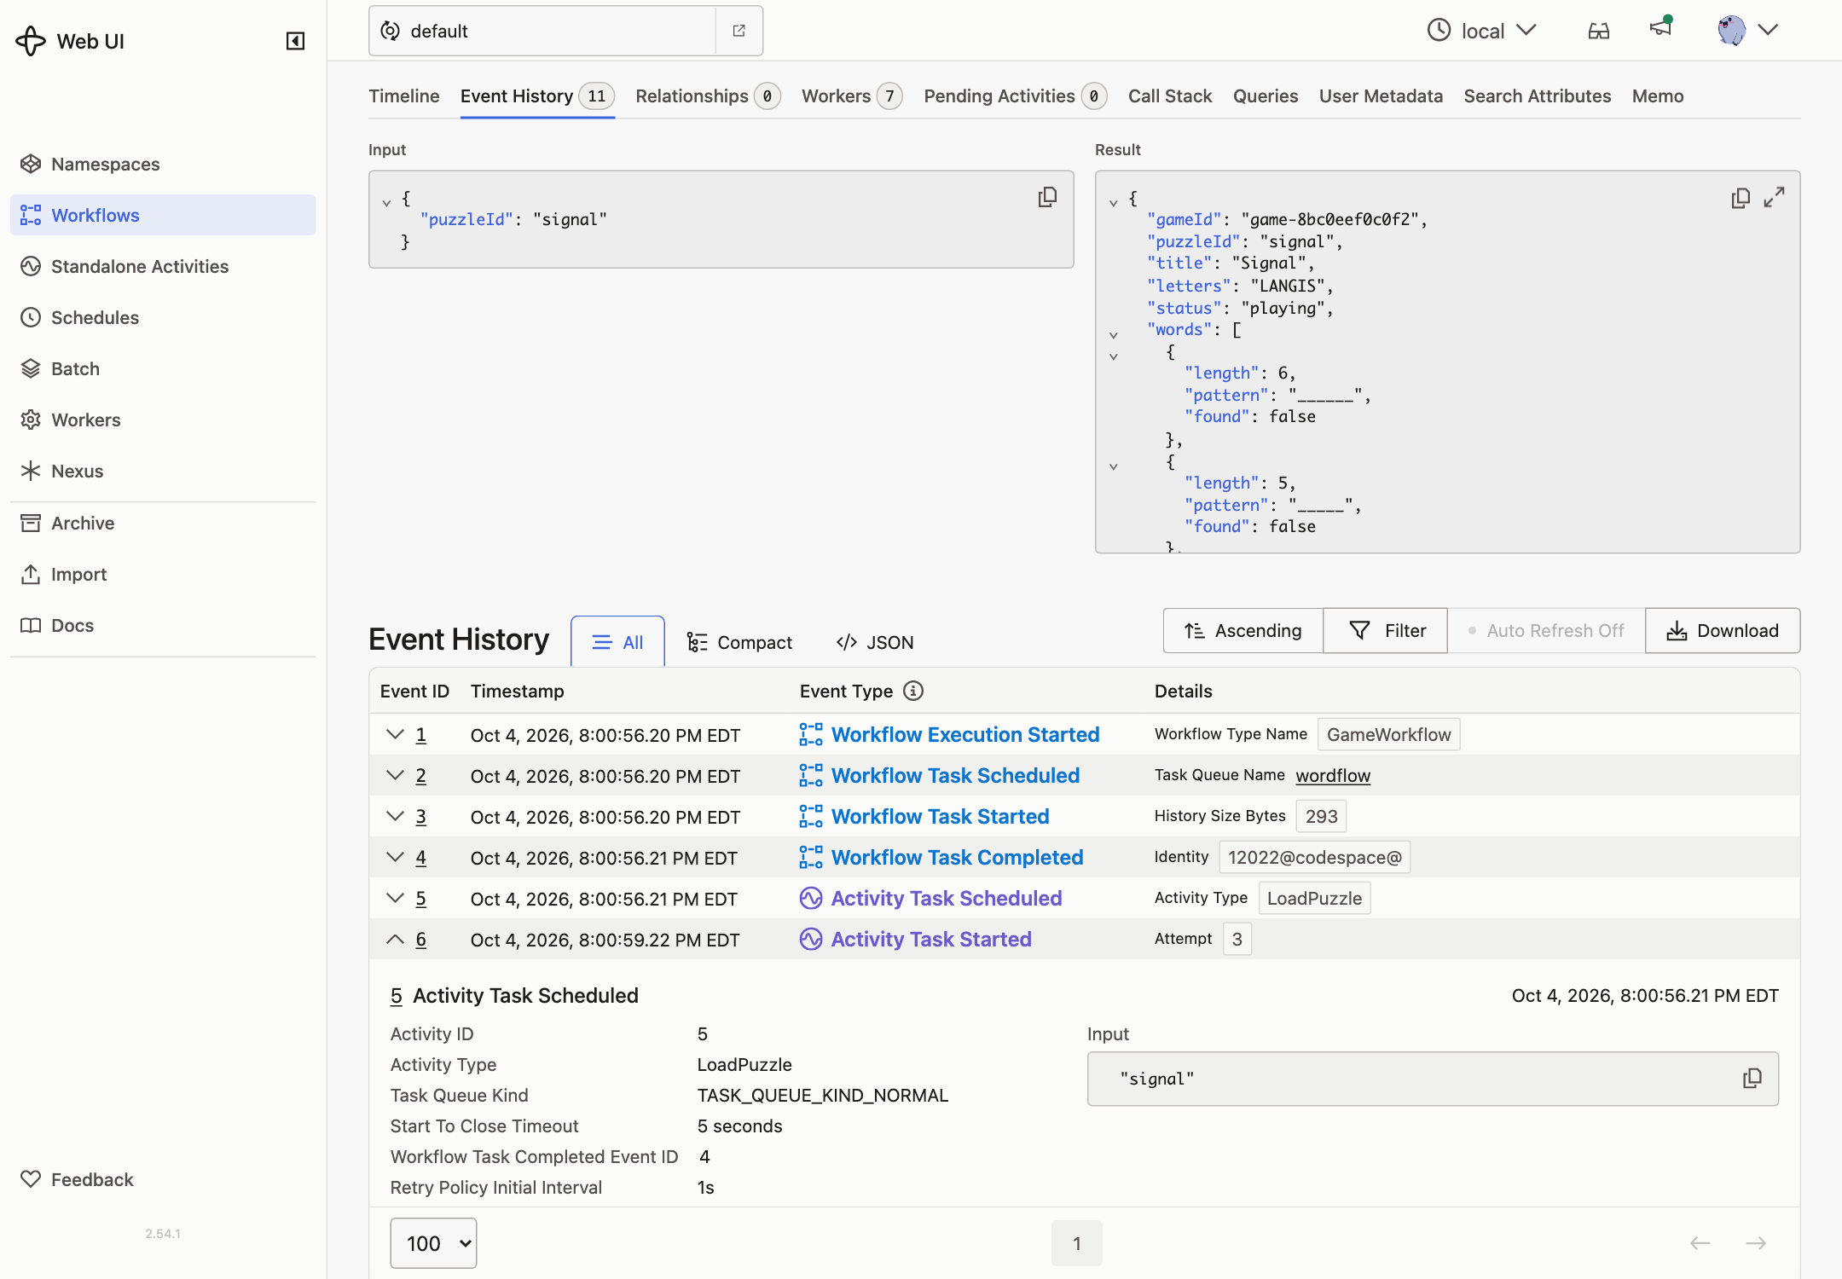Image resolution: width=1842 pixels, height=1279 pixels.
Task: Open event ID 5 link
Action: tap(421, 898)
